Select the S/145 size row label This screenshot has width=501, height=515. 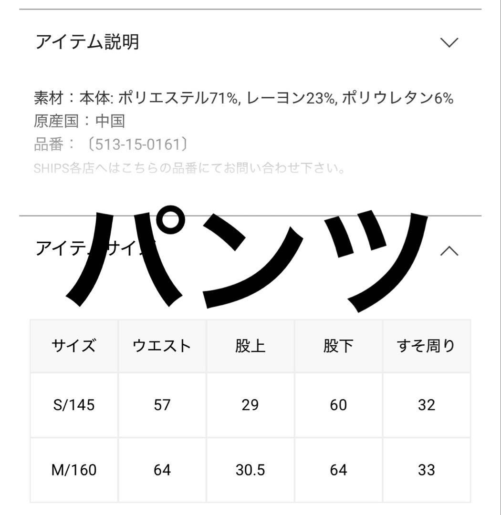74,405
